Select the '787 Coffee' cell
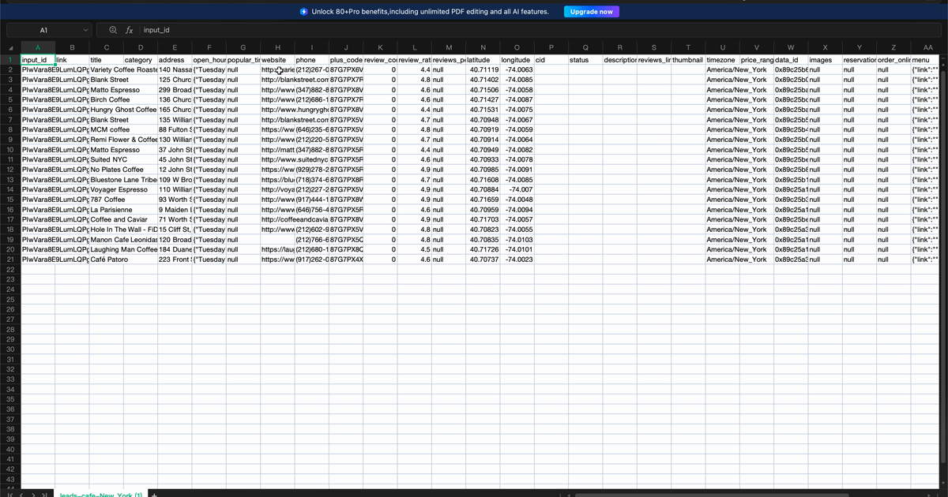This screenshot has height=497, width=948. tap(108, 200)
